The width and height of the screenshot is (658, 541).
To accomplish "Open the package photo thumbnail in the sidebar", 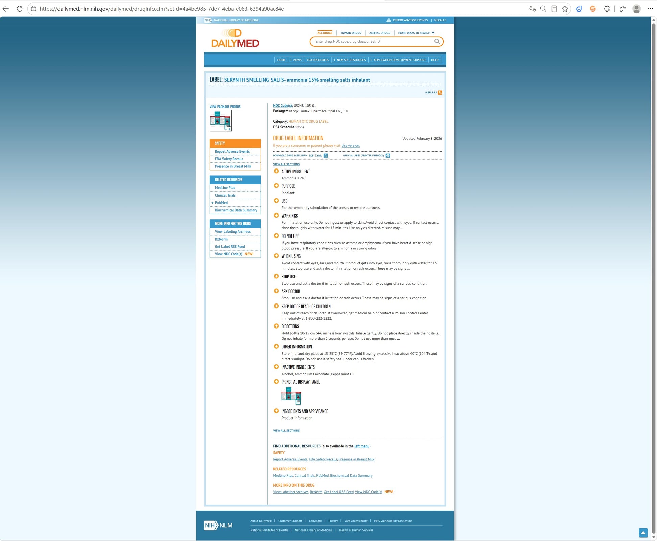I will pos(220,120).
